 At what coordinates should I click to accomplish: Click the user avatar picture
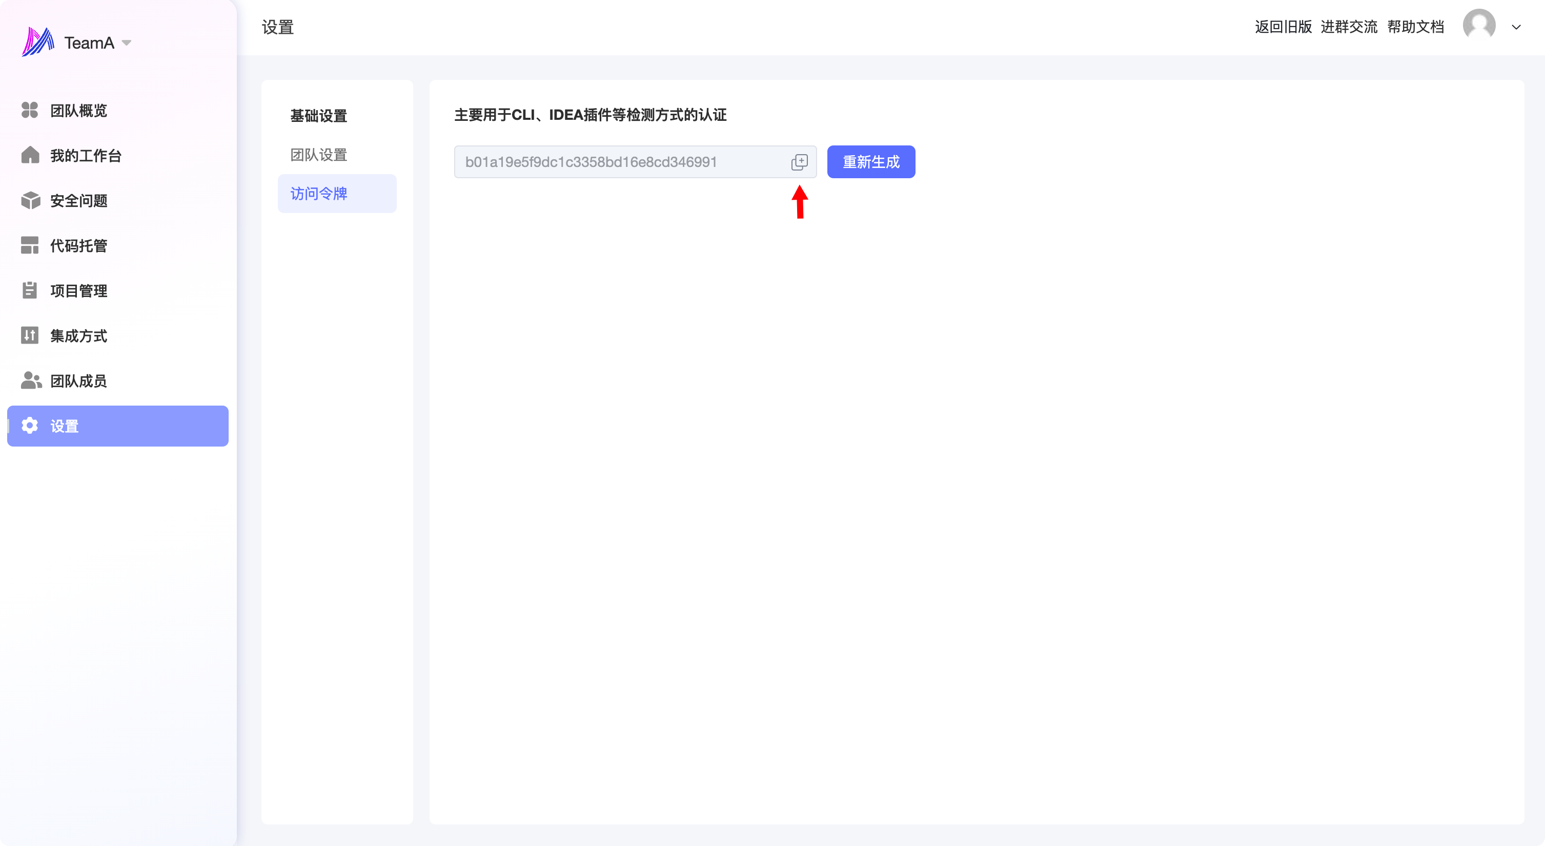coord(1478,26)
